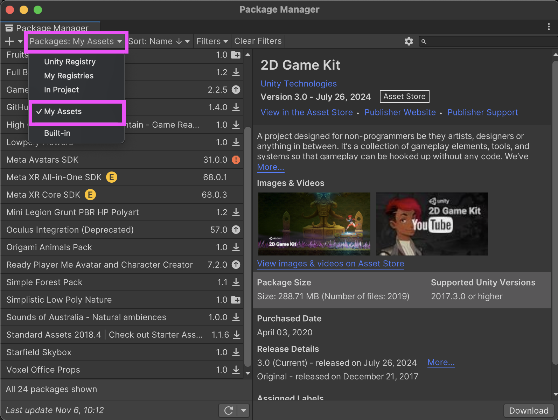Screen dimensions: 558x420
Task: Download the GitHub package version 1.4.0
Action: click(x=236, y=107)
